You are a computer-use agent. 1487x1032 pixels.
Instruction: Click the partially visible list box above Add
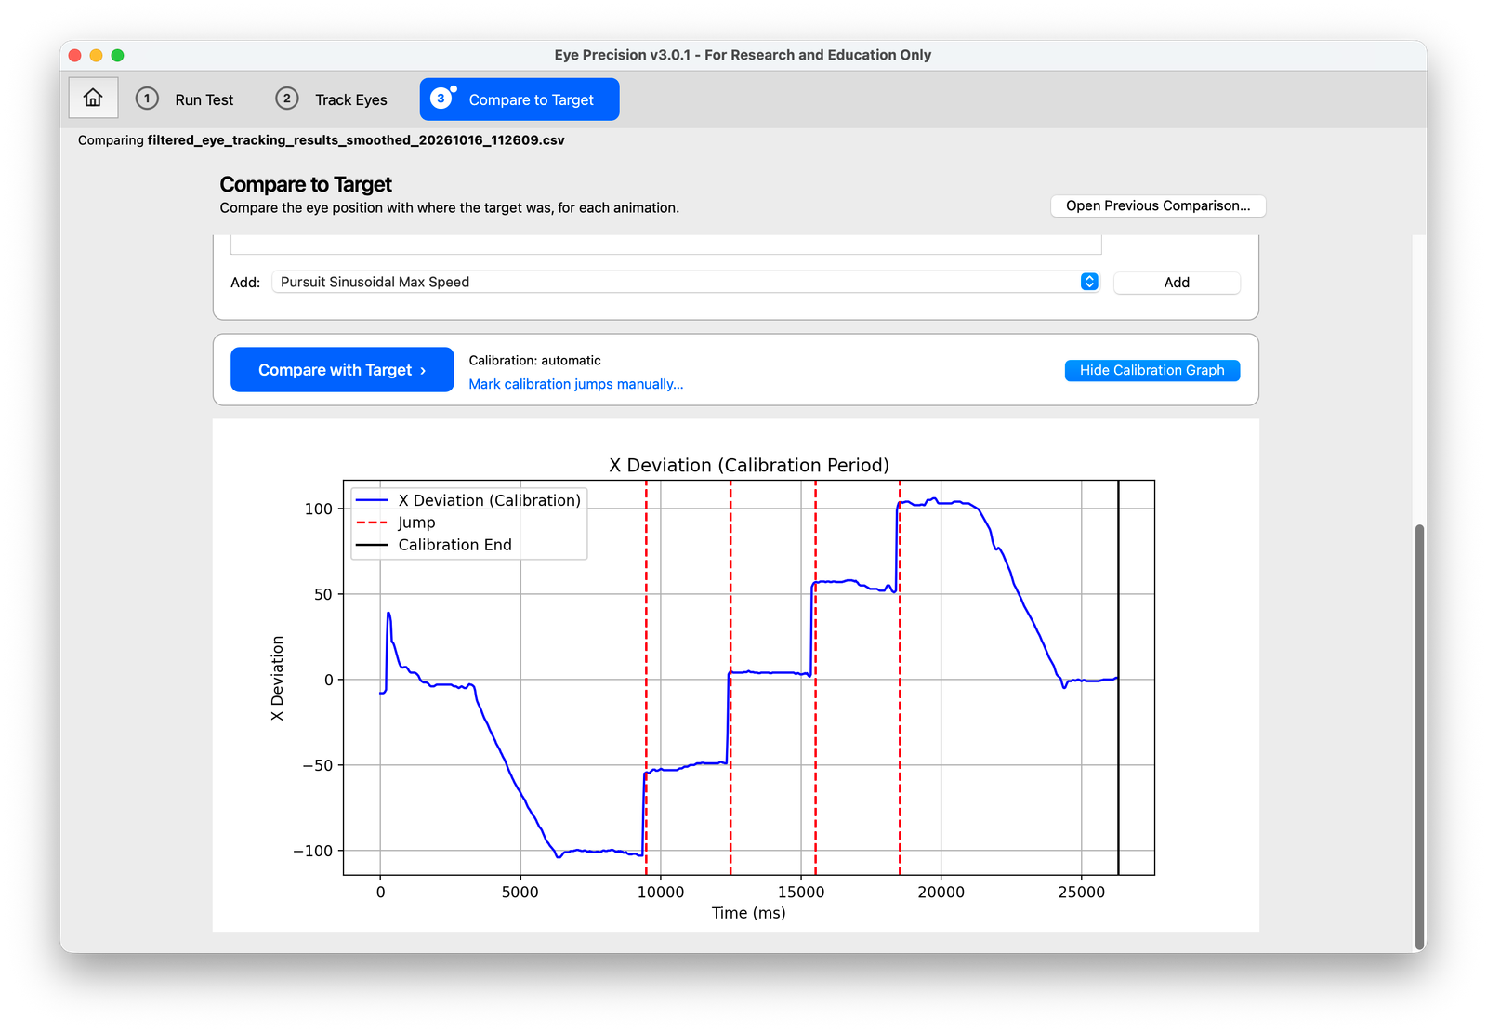(666, 245)
